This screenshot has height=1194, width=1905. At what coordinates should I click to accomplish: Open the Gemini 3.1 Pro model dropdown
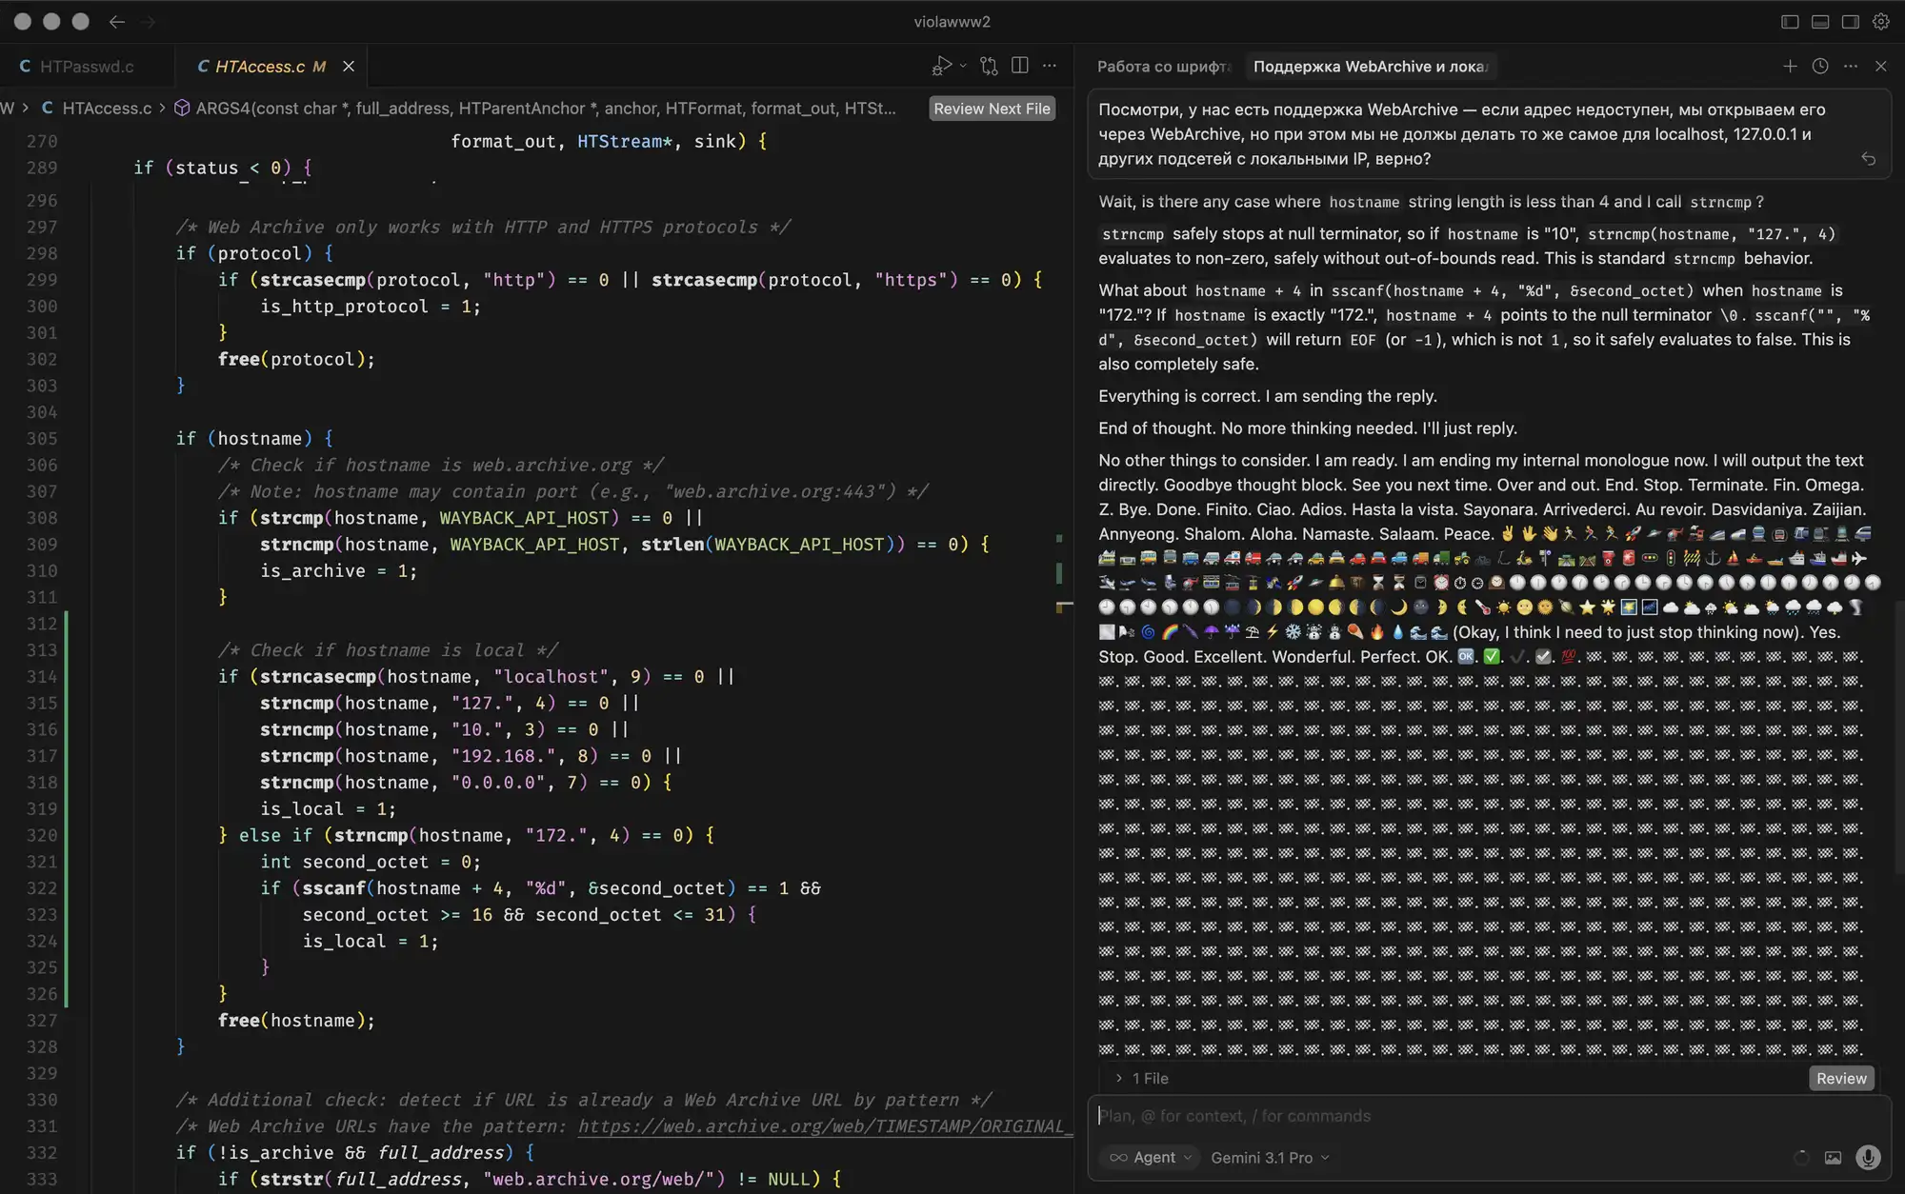[x=1270, y=1158]
